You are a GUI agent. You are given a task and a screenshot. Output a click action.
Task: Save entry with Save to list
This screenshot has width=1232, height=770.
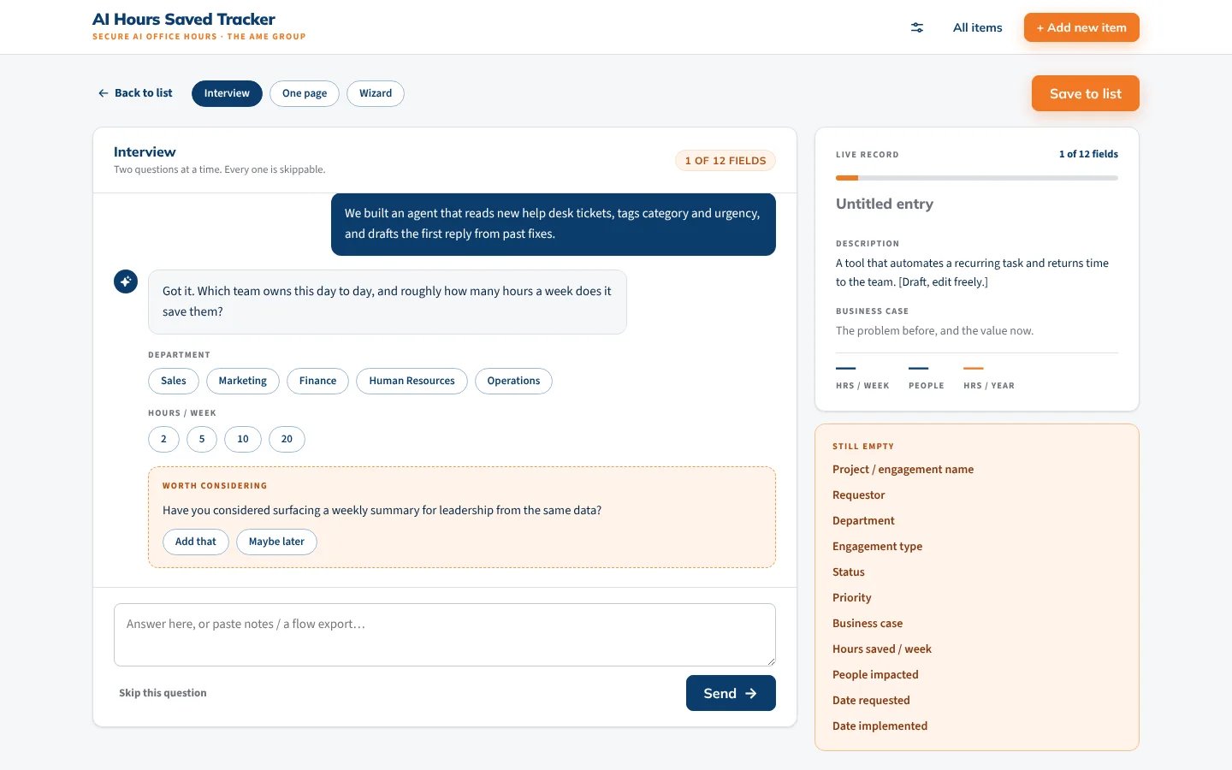coord(1085,93)
